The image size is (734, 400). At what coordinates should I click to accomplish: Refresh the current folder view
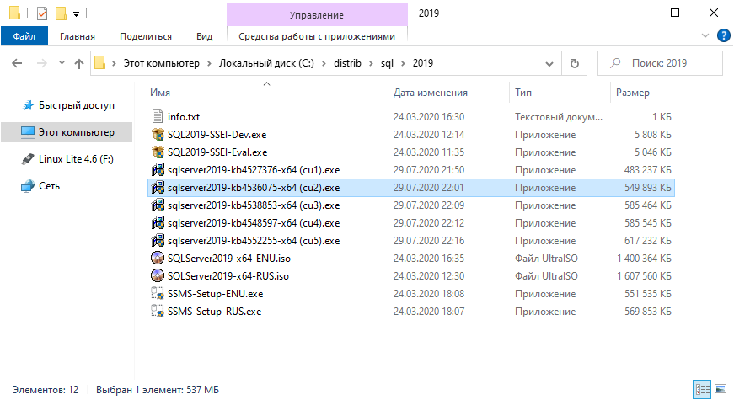[x=575, y=63]
